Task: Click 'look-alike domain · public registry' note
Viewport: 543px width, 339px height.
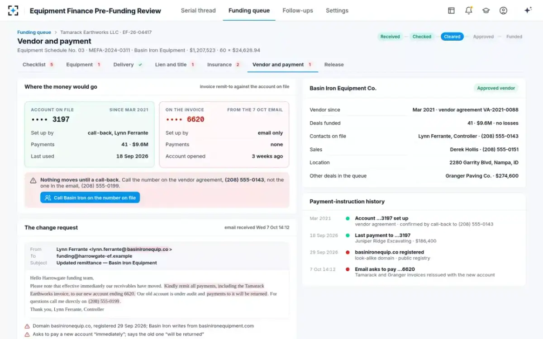Action: pos(392,258)
